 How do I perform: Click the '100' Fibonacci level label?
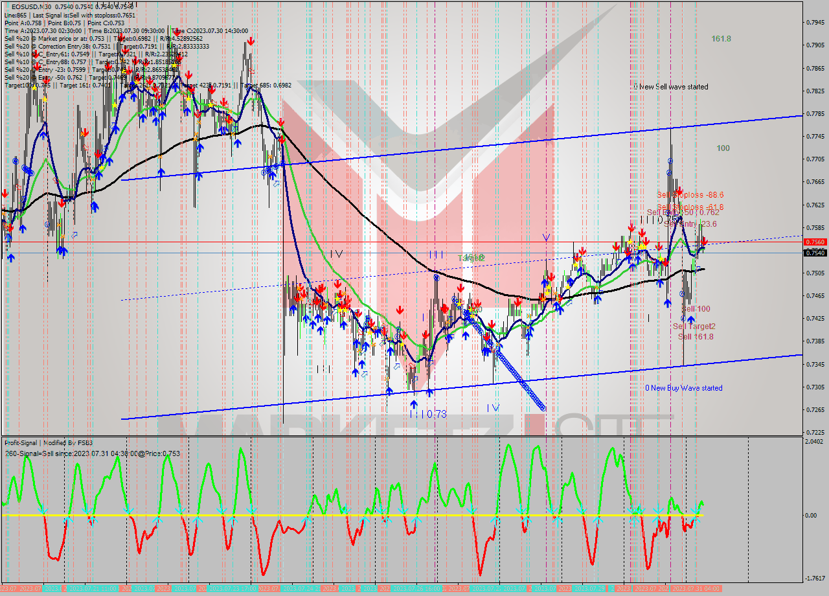[723, 148]
